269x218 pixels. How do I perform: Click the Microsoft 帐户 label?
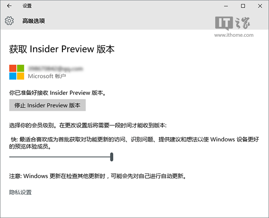pyautogui.click(x=47, y=76)
